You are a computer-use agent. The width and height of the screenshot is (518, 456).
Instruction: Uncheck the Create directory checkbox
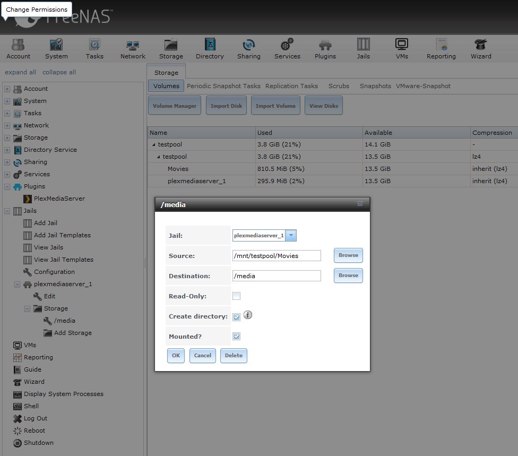(237, 317)
